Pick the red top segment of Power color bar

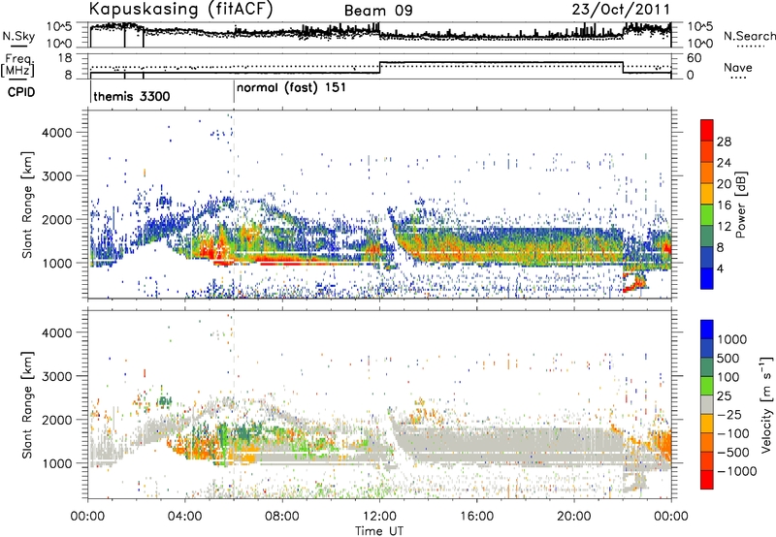click(x=707, y=130)
